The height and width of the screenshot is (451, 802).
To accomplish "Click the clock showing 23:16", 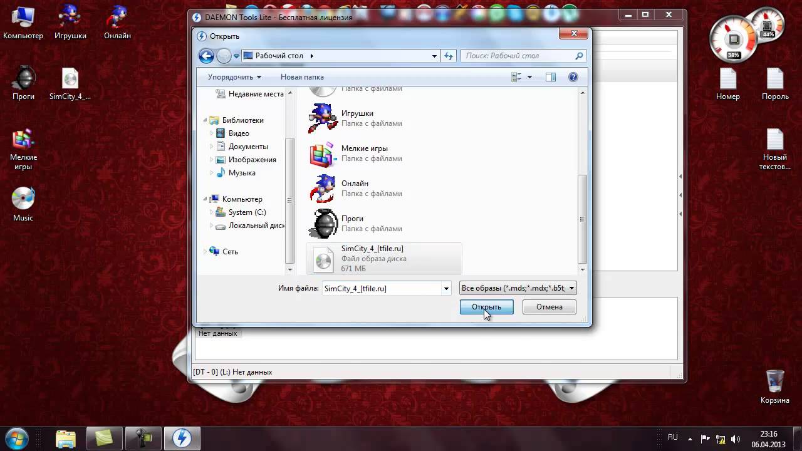I will point(768,434).
